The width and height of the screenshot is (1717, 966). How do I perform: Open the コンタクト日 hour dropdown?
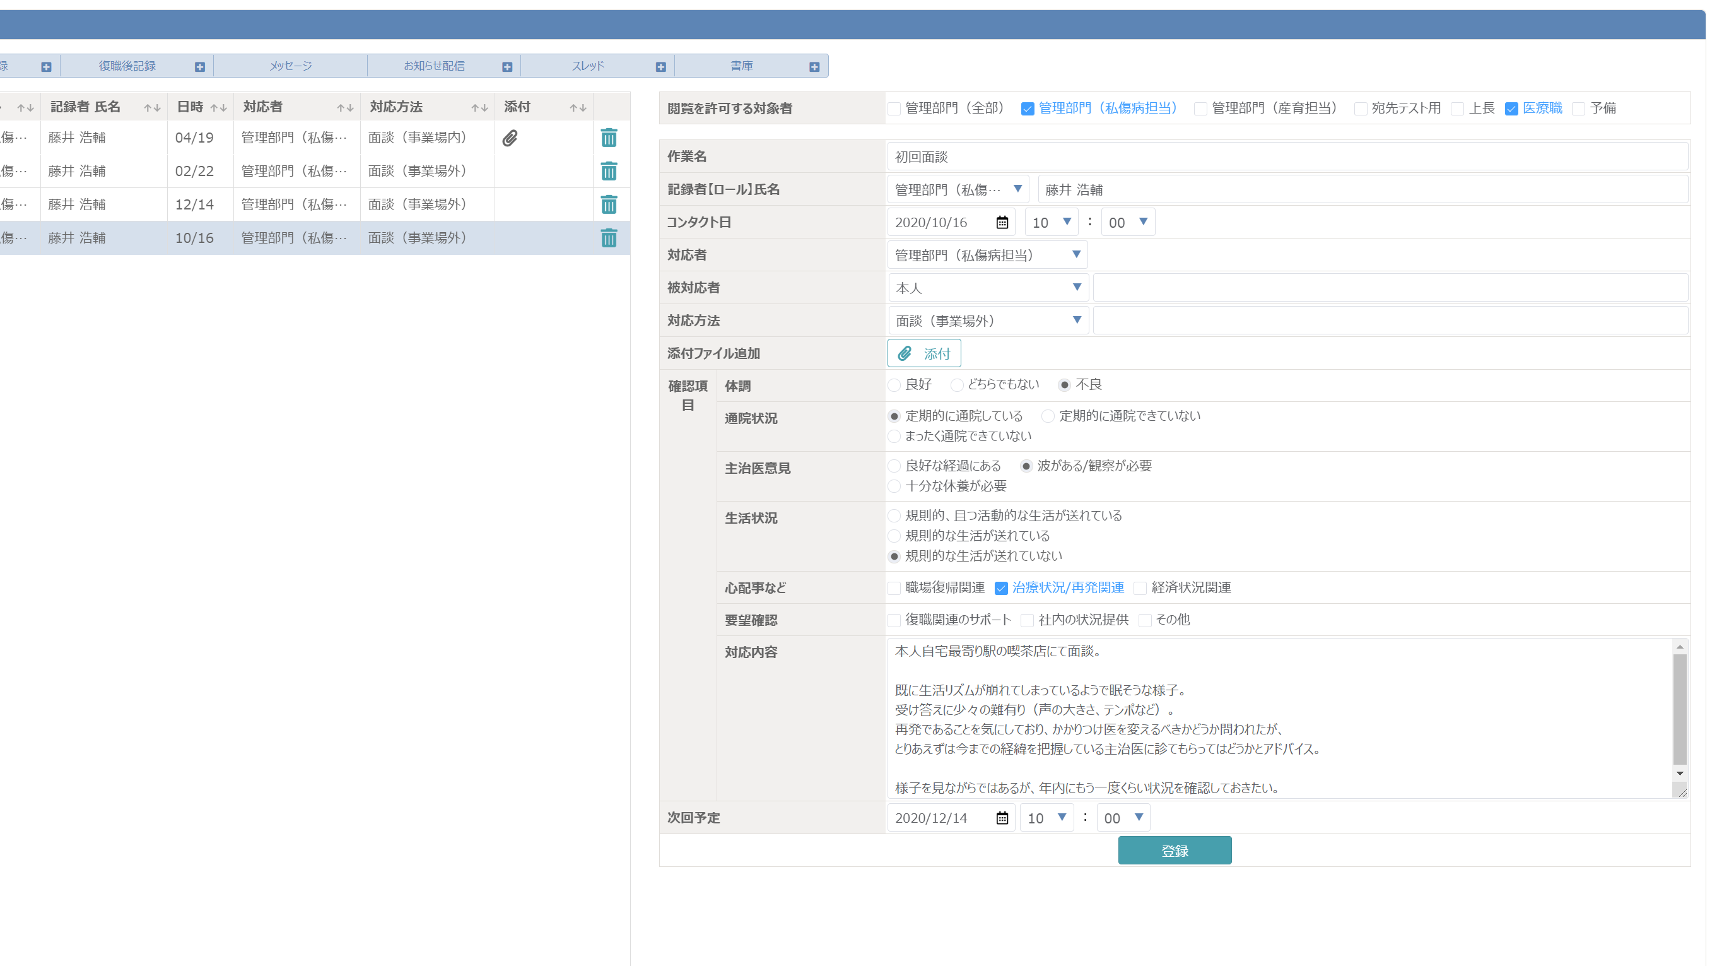point(1051,222)
